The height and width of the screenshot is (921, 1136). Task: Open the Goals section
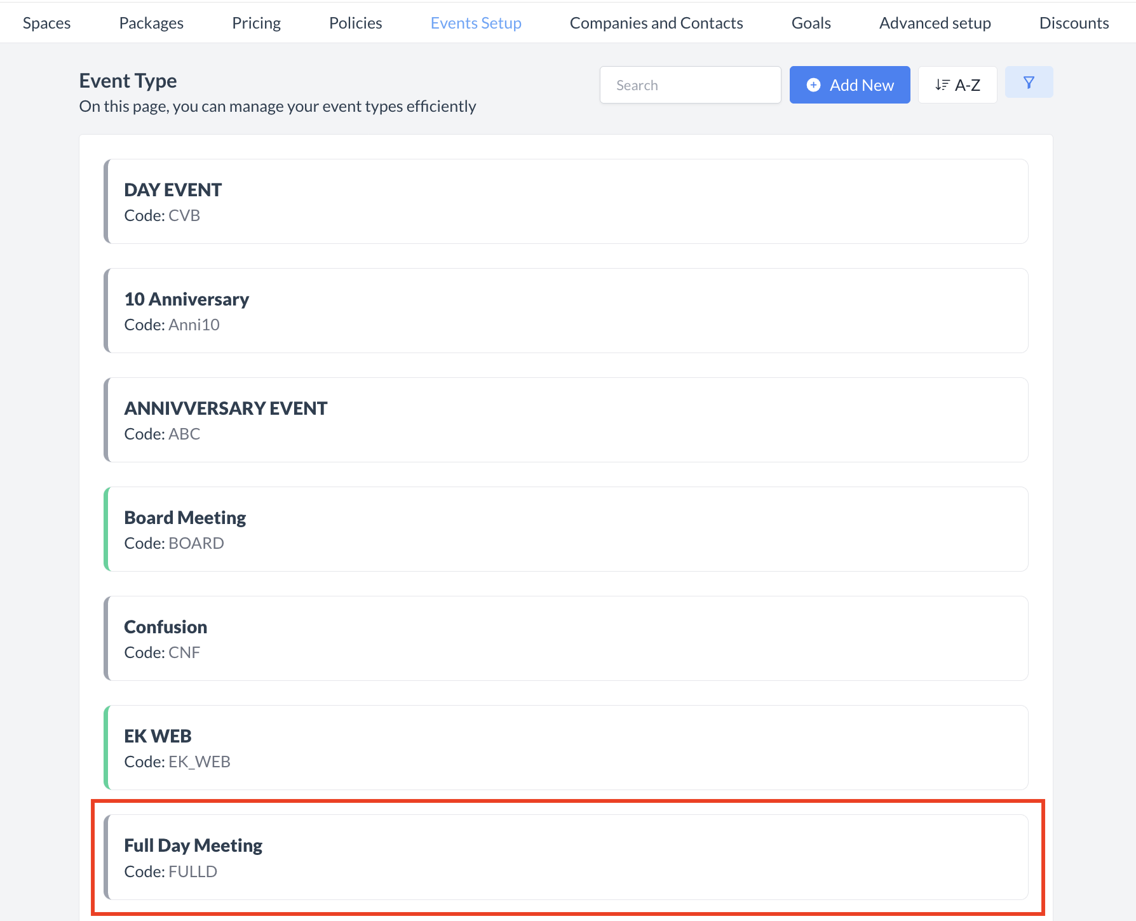click(811, 22)
